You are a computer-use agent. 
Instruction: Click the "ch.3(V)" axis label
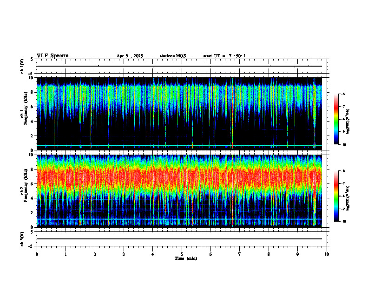click(22, 239)
